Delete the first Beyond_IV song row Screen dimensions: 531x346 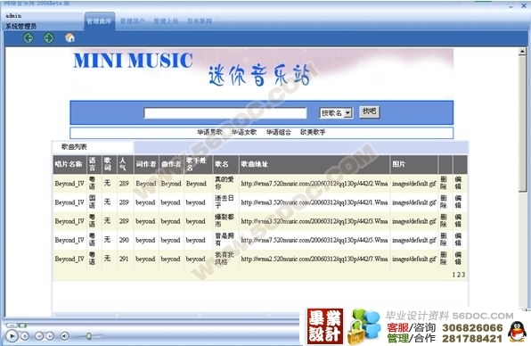444,183
